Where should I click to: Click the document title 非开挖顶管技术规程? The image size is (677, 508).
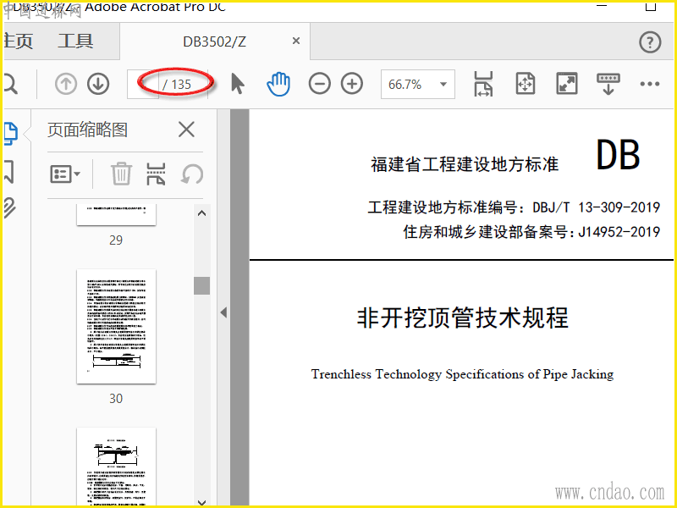coord(462,317)
